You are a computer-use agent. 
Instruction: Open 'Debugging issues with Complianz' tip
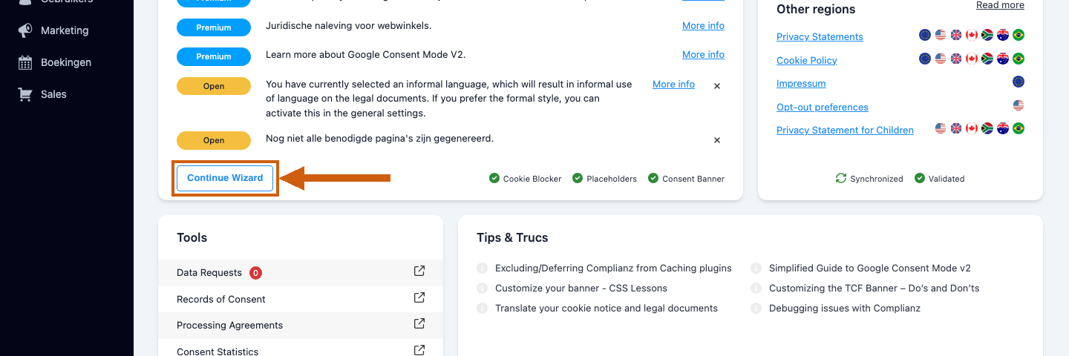coord(845,308)
